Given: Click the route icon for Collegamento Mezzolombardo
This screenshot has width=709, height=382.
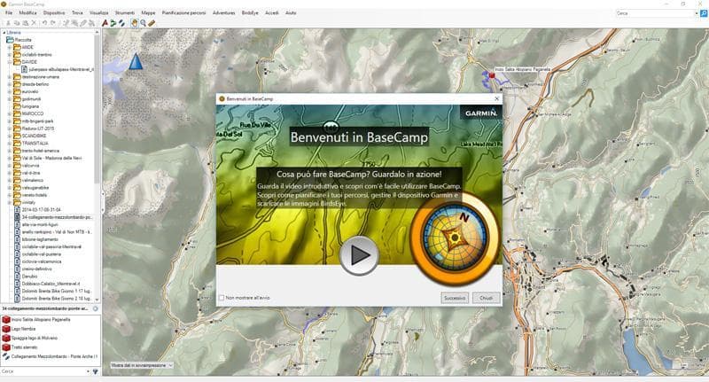Looking at the screenshot, I should click(6, 356).
